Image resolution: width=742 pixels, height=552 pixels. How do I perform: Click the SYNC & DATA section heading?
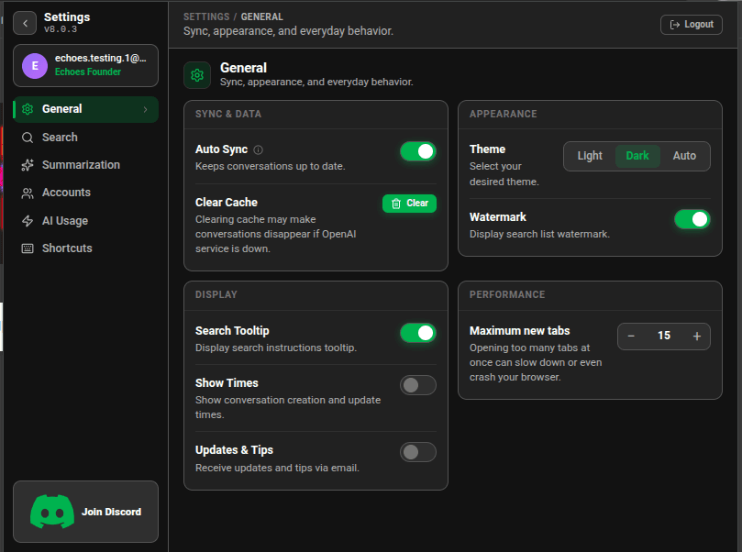click(x=228, y=114)
